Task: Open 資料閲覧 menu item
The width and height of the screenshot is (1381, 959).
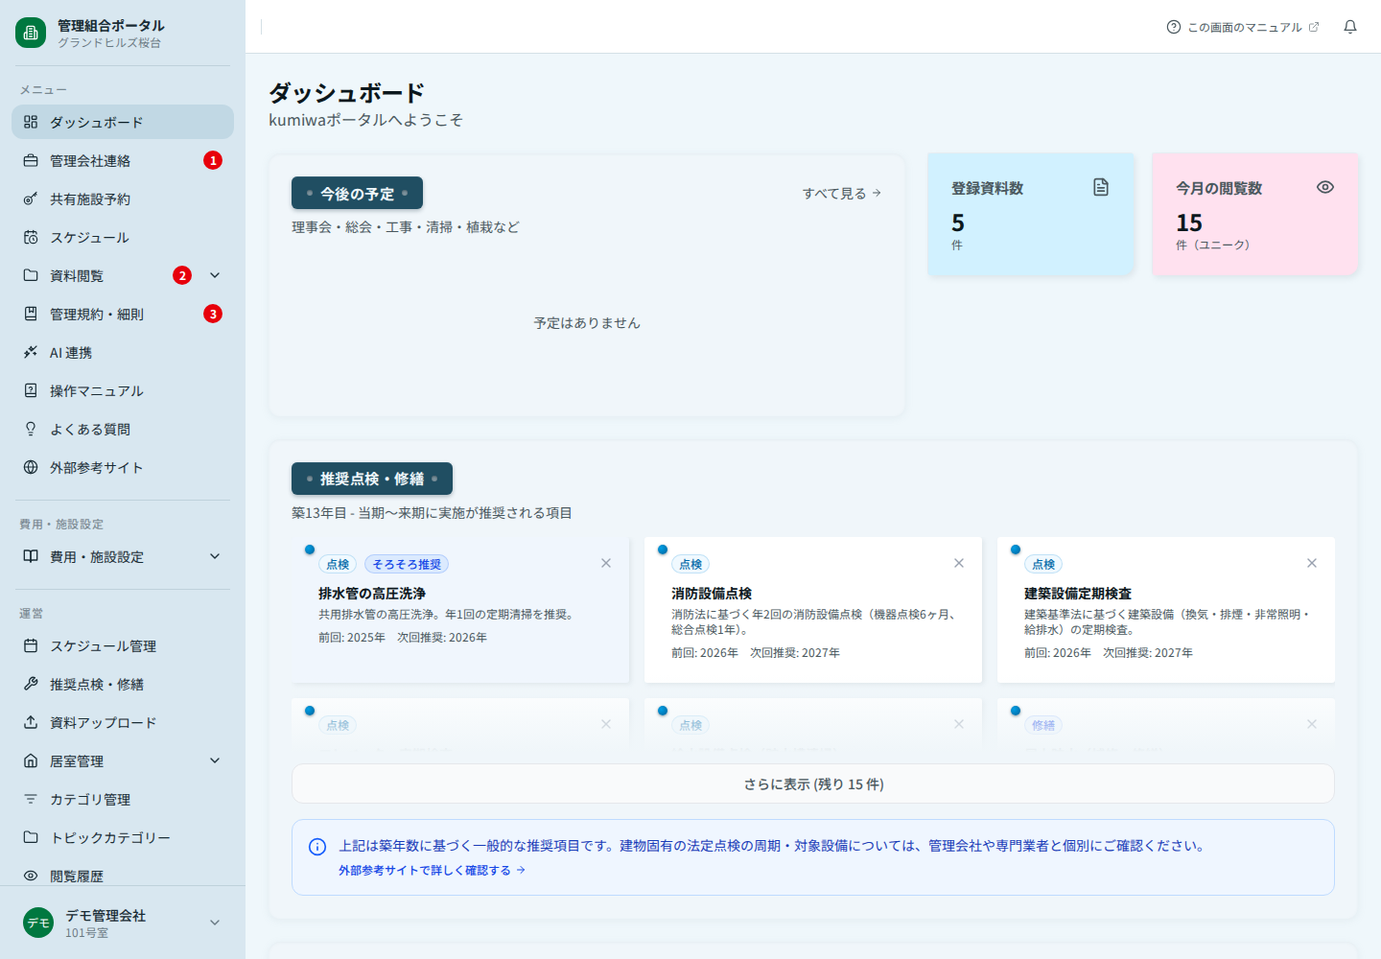Action: pyautogui.click(x=123, y=275)
